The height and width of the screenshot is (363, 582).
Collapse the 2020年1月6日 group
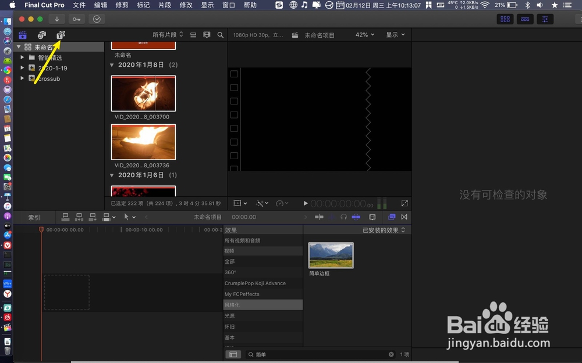[112, 175]
